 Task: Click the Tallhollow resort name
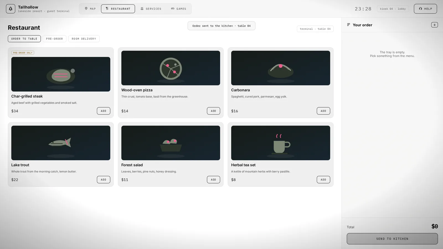pyautogui.click(x=28, y=7)
